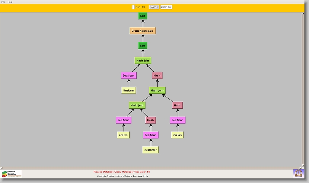Open the File menu
The height and width of the screenshot is (183, 309).
pos(3,2)
